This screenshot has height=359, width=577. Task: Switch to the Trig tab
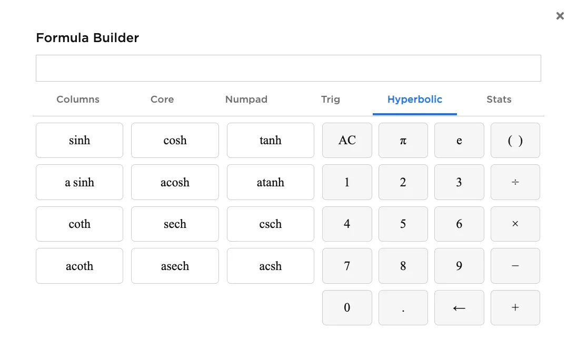click(x=331, y=99)
